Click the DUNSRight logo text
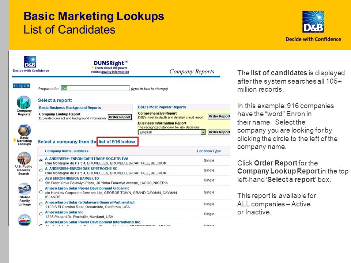 point(111,63)
